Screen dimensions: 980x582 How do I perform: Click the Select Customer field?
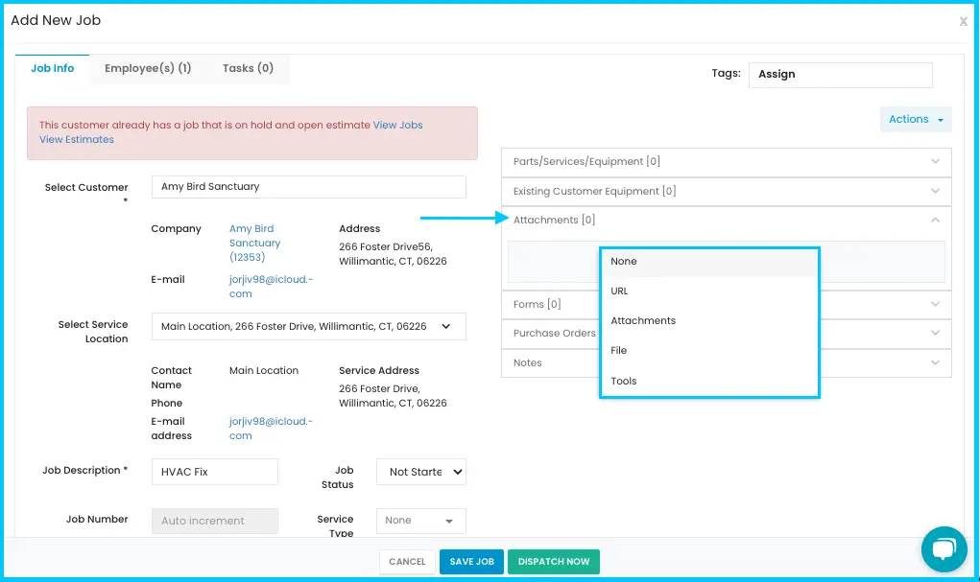coord(309,187)
